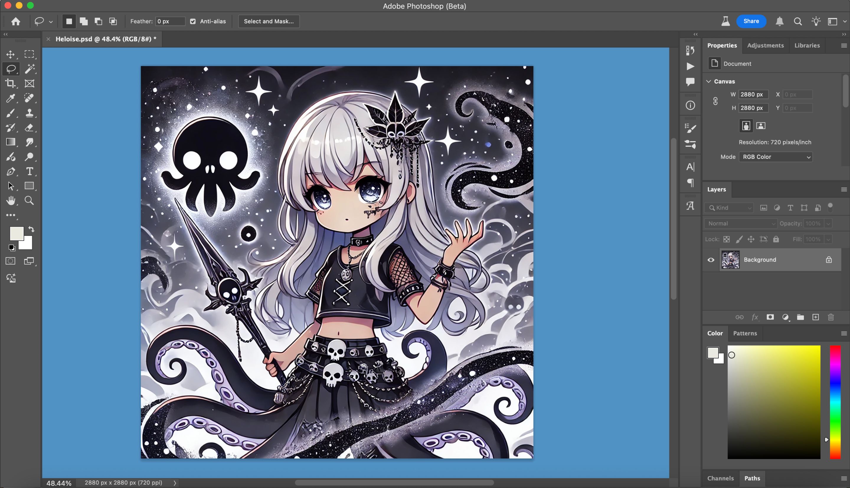The width and height of the screenshot is (850, 488).
Task: Select the Rectangular Marquee tool
Action: coord(29,54)
